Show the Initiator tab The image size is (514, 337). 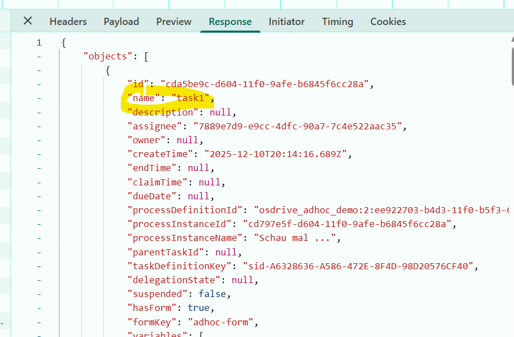click(x=287, y=22)
